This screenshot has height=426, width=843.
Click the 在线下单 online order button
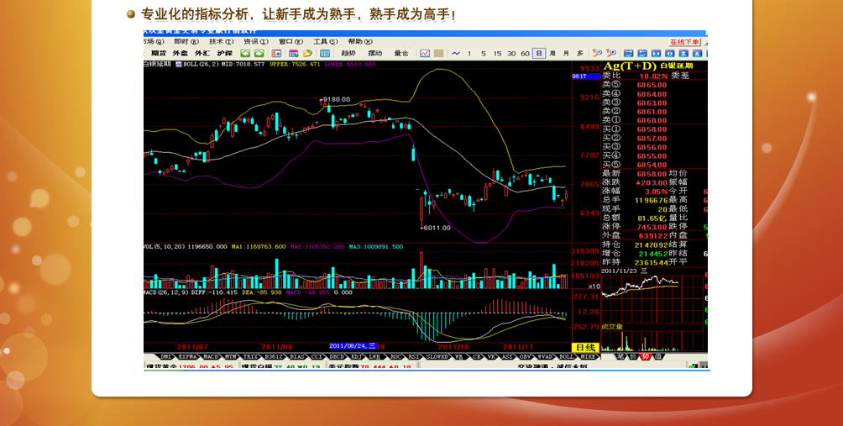click(x=684, y=42)
